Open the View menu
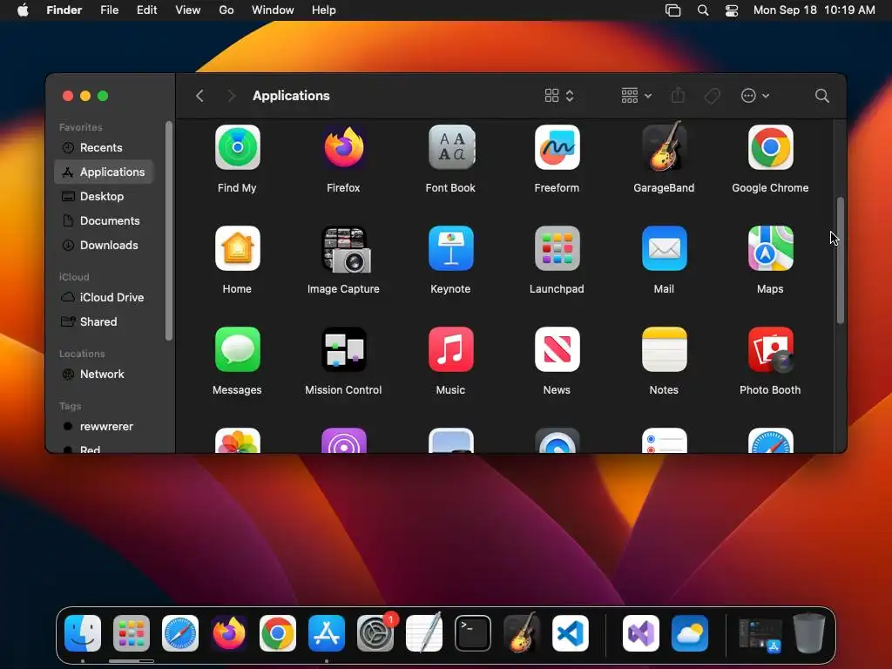The image size is (892, 669). coord(188,10)
